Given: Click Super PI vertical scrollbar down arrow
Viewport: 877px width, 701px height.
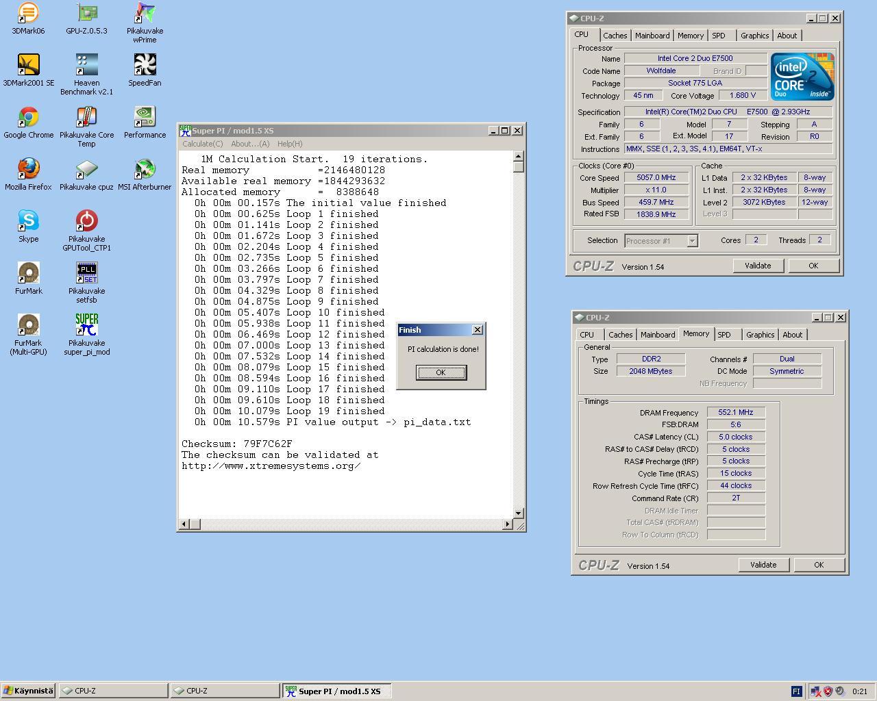Looking at the screenshot, I should tap(518, 513).
